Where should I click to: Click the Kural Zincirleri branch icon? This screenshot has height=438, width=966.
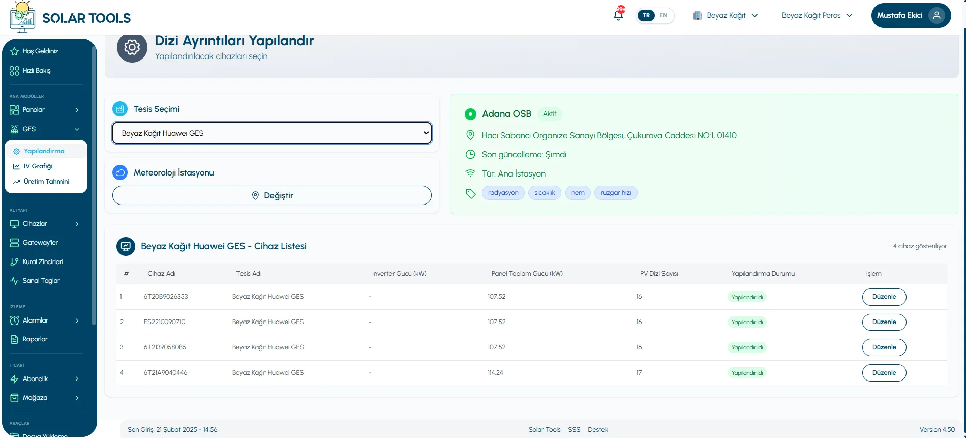coord(14,262)
